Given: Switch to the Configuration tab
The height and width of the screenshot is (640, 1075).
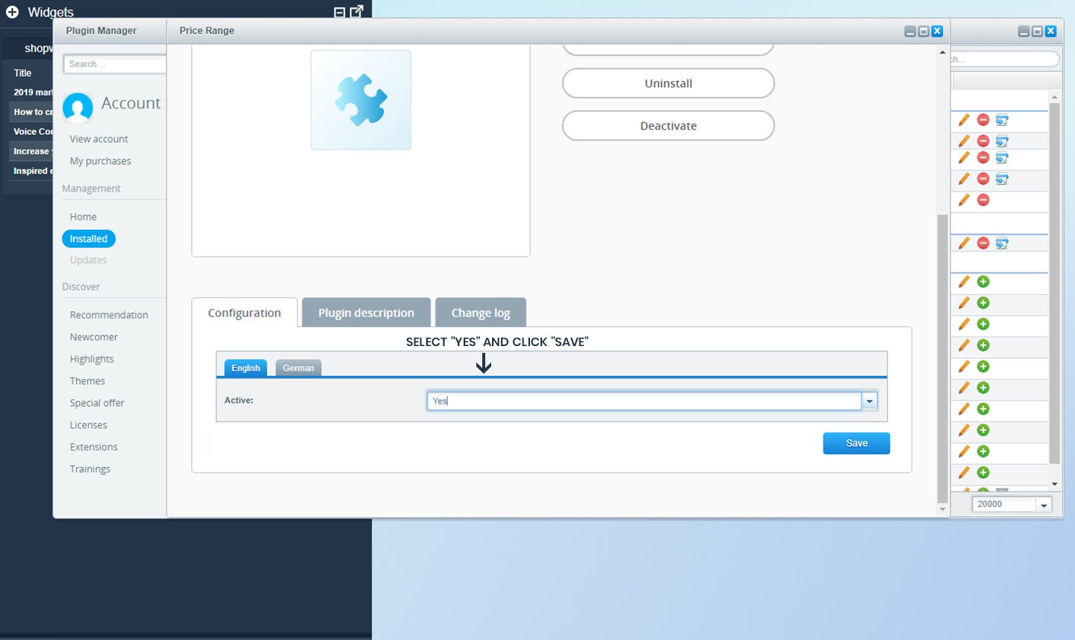Looking at the screenshot, I should tap(244, 313).
